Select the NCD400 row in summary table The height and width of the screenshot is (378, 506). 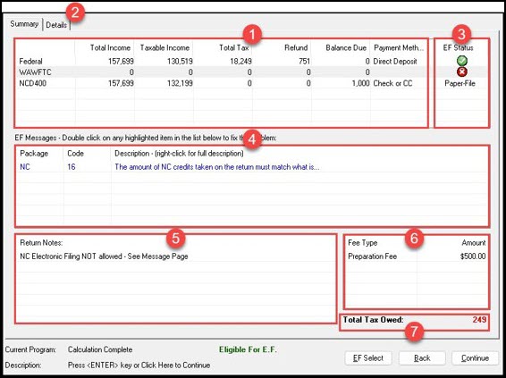(222, 83)
